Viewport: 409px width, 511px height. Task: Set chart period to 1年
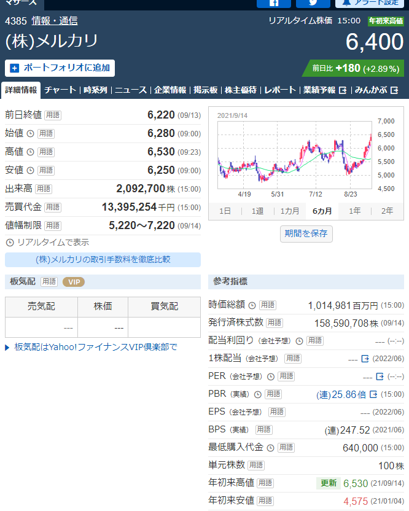(x=354, y=211)
